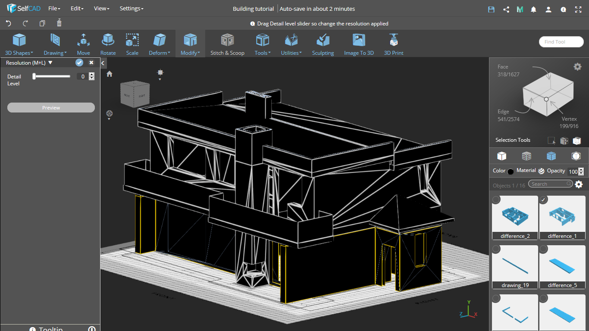589x331 pixels.
Task: Open the Edit menu
Action: pos(77,9)
